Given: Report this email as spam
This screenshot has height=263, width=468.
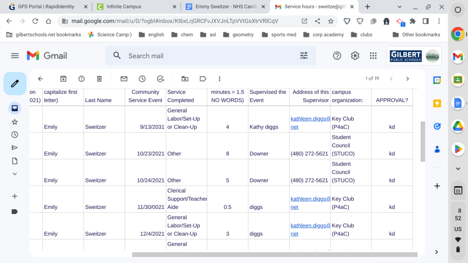Looking at the screenshot, I should [82, 79].
